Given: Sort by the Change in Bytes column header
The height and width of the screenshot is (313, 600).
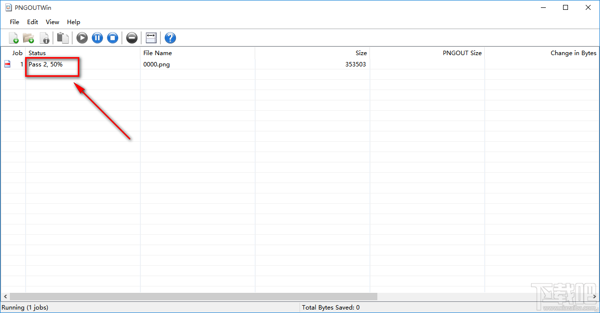Looking at the screenshot, I should point(542,53).
